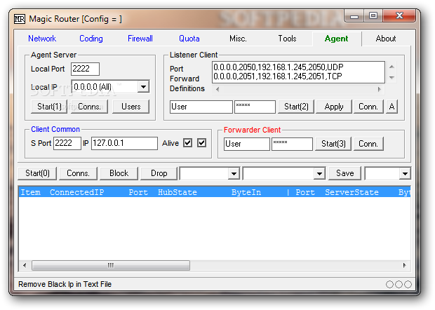Open Users in Agent Server

tap(131, 107)
